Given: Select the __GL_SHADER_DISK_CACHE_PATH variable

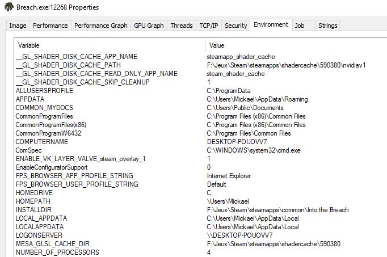Looking at the screenshot, I should (x=68, y=65).
